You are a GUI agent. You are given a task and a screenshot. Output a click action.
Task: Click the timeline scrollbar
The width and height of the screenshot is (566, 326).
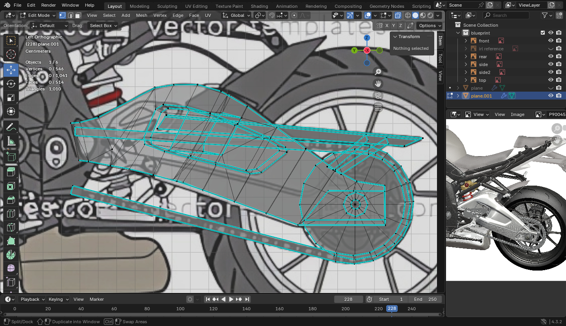[222, 315]
